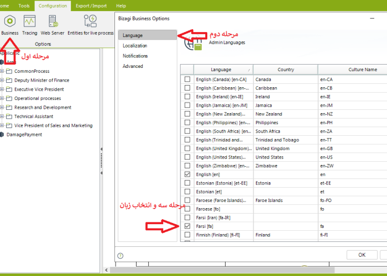Click the horizontal scrollbar left arrow
387x276 pixels.
pos(106,270)
